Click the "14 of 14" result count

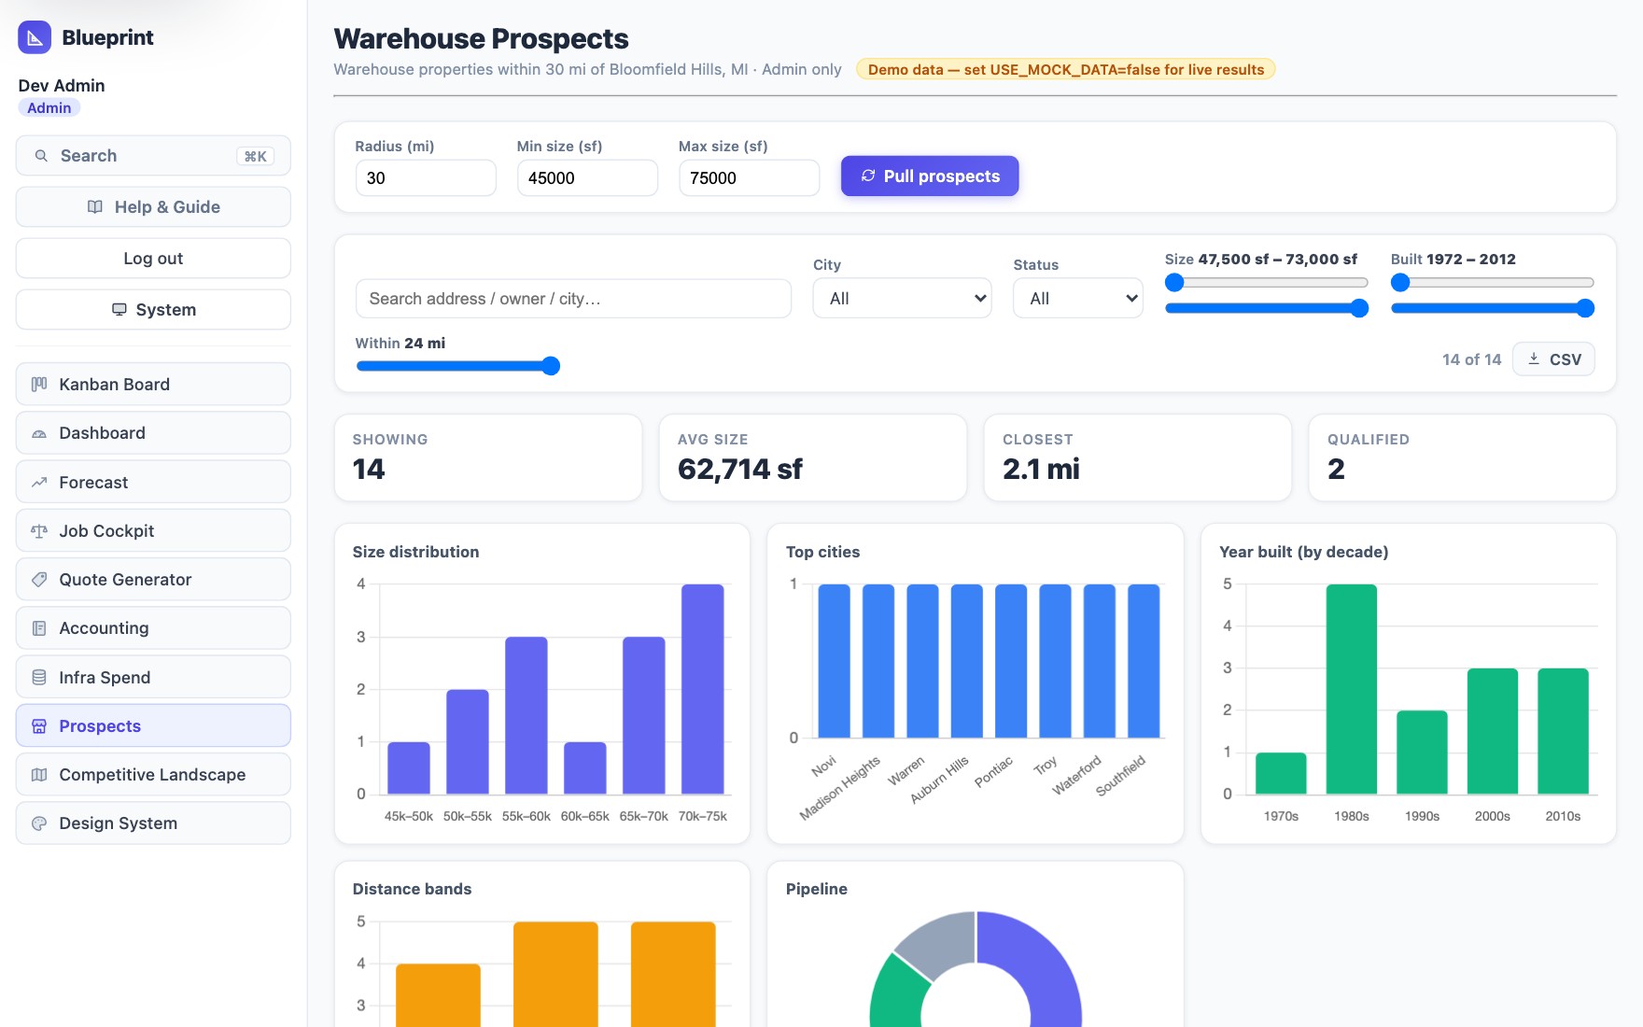1471,359
